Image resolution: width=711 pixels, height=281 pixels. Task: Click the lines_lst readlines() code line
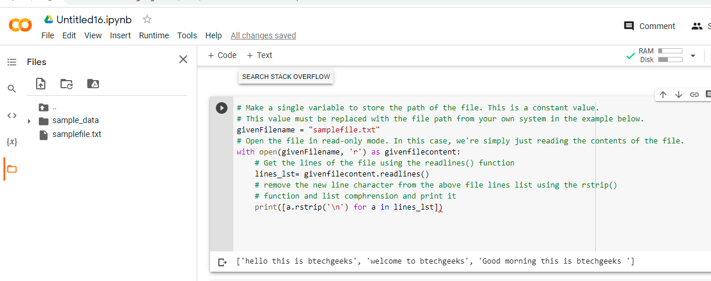(342, 174)
